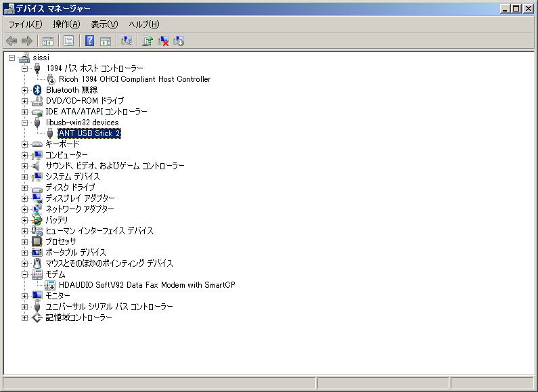Open the 操作(A) menu
This screenshot has height=392, width=538.
click(x=66, y=24)
